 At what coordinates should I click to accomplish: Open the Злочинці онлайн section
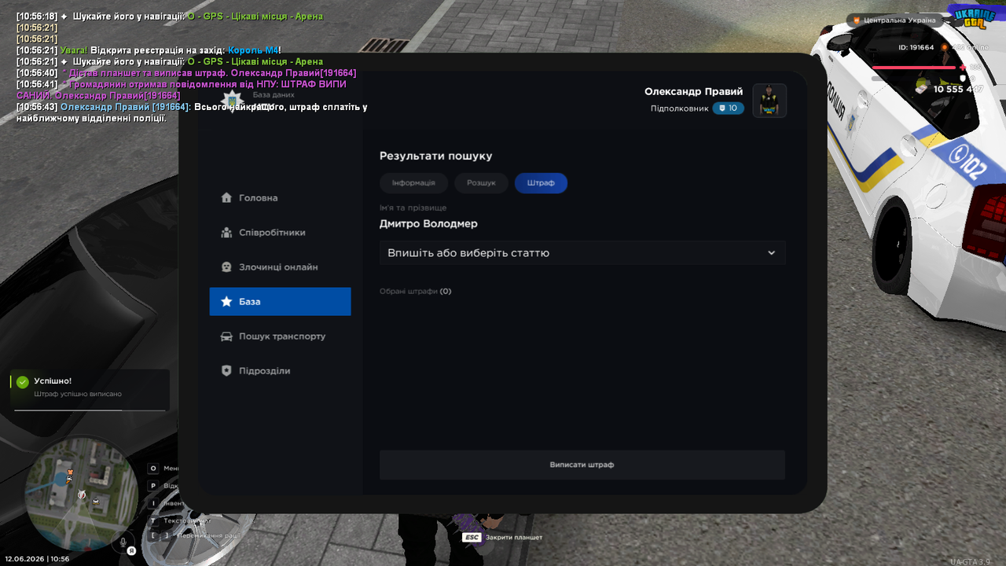click(x=280, y=266)
